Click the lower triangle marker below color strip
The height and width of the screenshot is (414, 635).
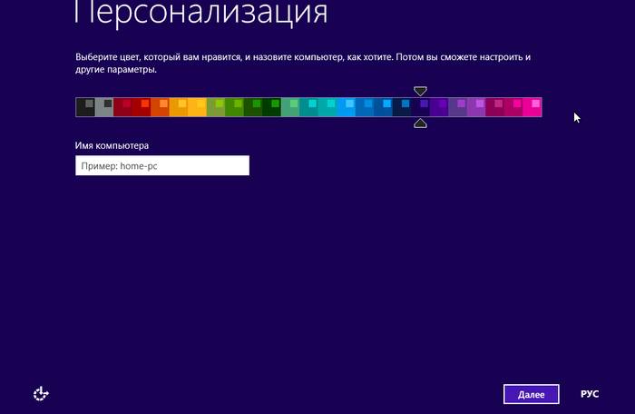tap(420, 123)
